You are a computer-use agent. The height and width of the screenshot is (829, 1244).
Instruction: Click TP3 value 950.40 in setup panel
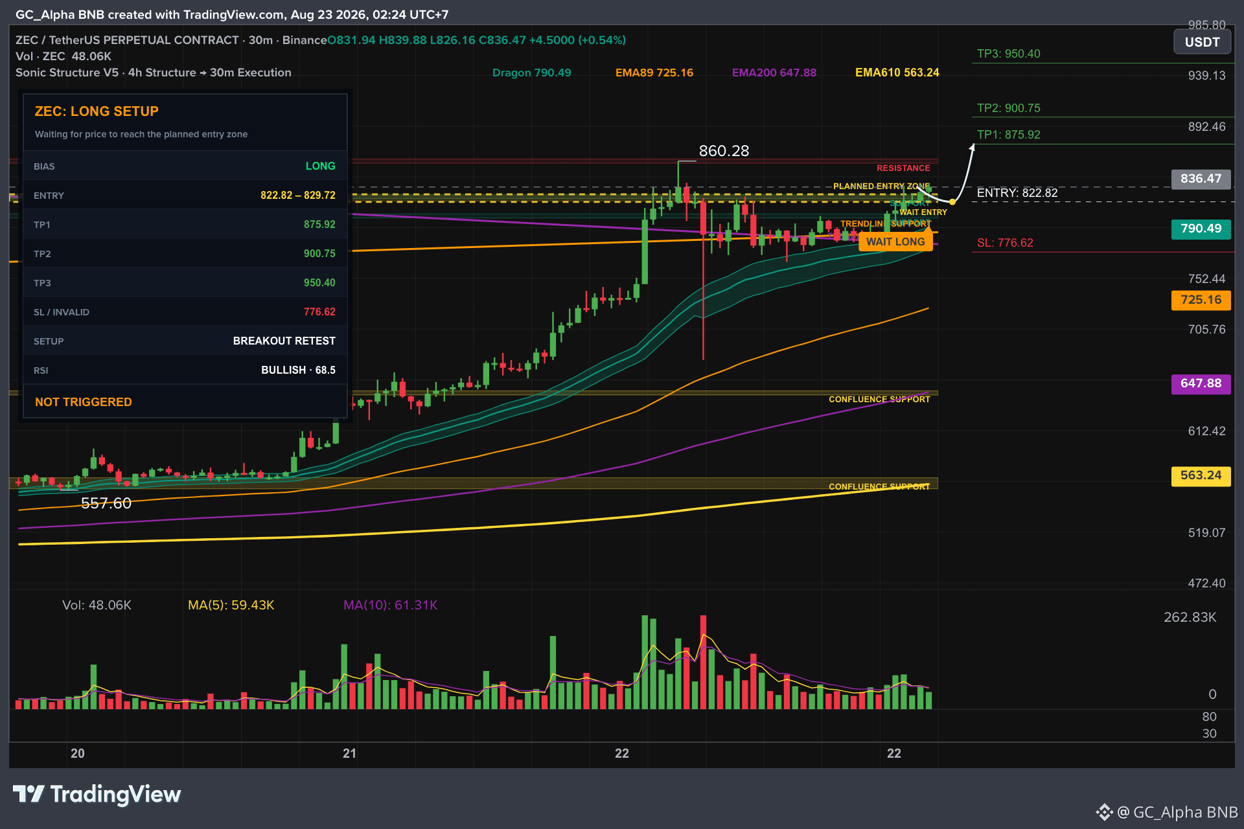pos(319,283)
